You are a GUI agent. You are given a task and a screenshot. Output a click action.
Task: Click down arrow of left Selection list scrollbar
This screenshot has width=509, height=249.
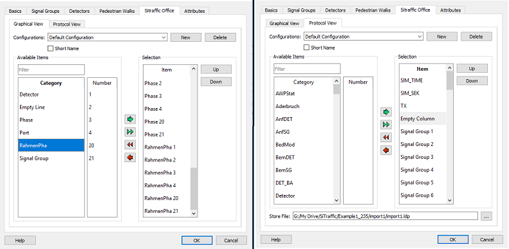(194, 213)
